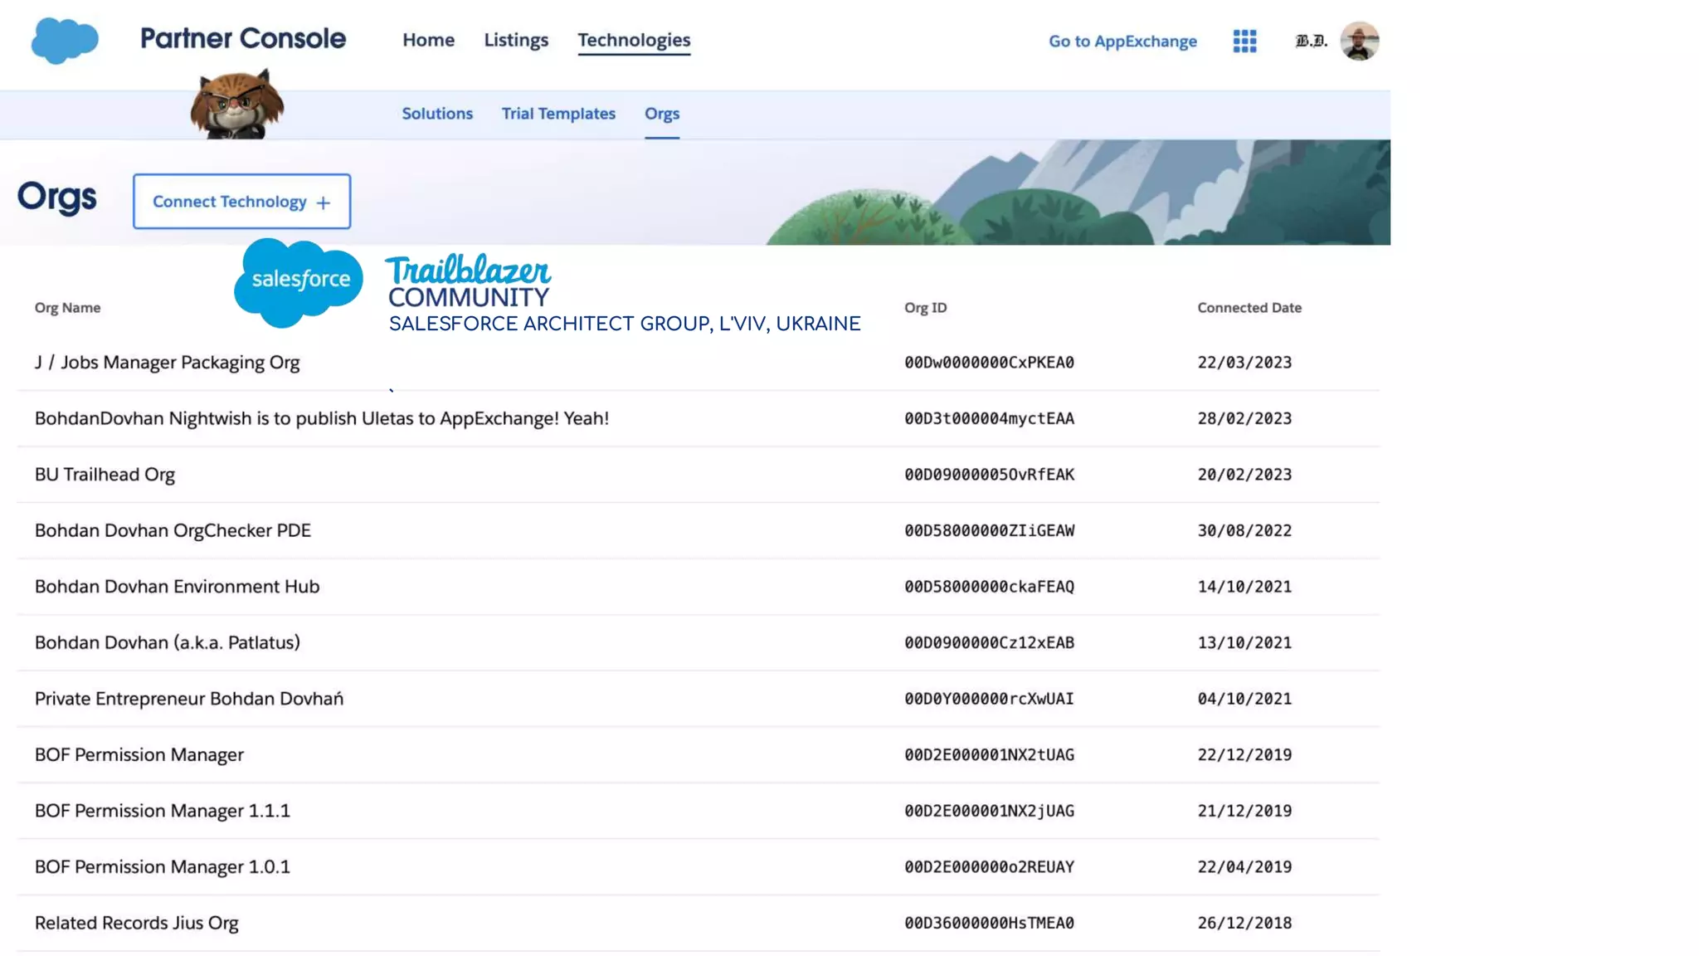
Task: Click connected date 22/03/2023
Action: [1244, 363]
